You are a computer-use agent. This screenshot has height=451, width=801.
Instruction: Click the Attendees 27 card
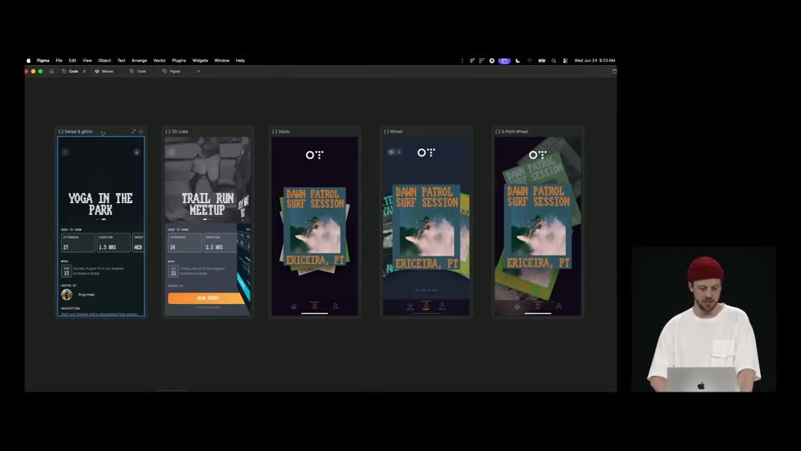click(78, 243)
